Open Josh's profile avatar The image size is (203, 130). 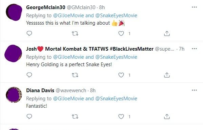13,53
